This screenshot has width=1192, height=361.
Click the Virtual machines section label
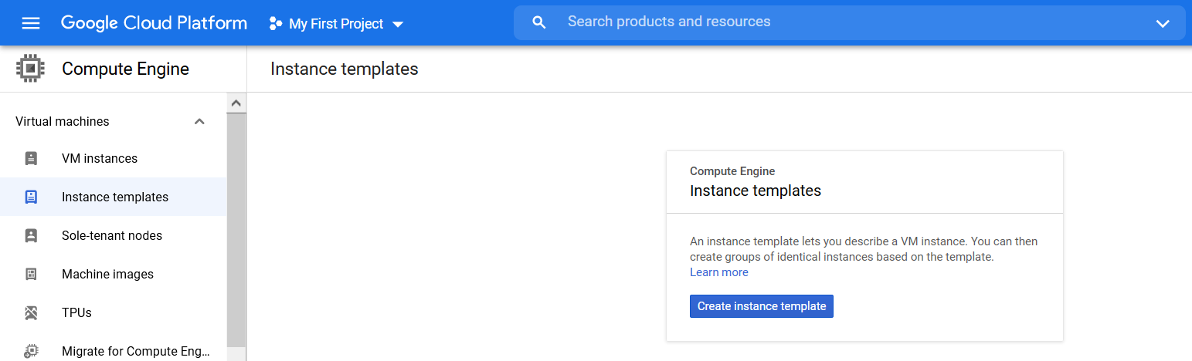[x=63, y=121]
